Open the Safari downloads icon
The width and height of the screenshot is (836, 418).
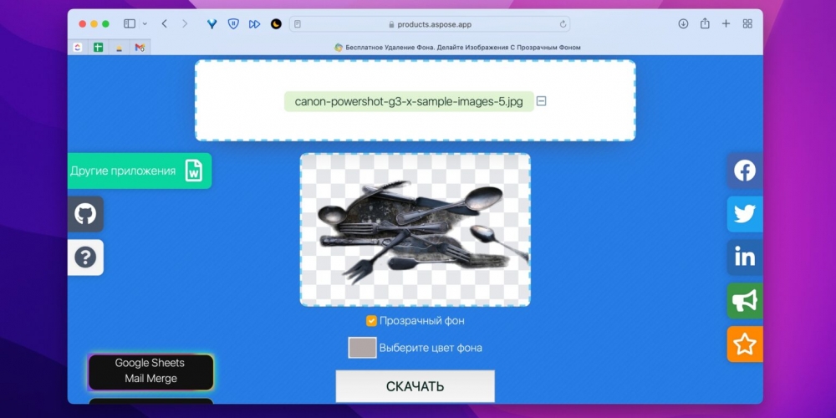(x=683, y=24)
